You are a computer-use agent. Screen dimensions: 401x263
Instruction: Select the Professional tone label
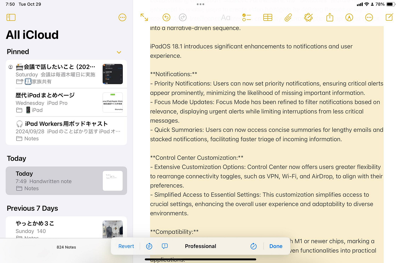(x=201, y=246)
